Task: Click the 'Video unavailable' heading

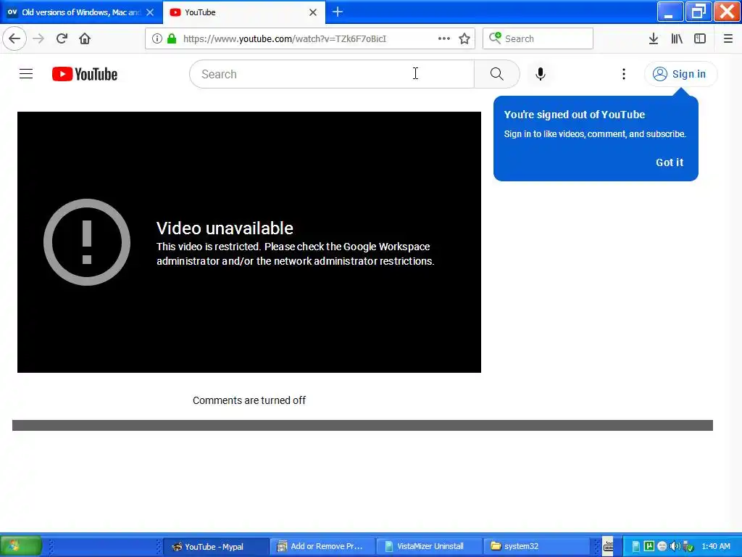Action: [x=225, y=228]
